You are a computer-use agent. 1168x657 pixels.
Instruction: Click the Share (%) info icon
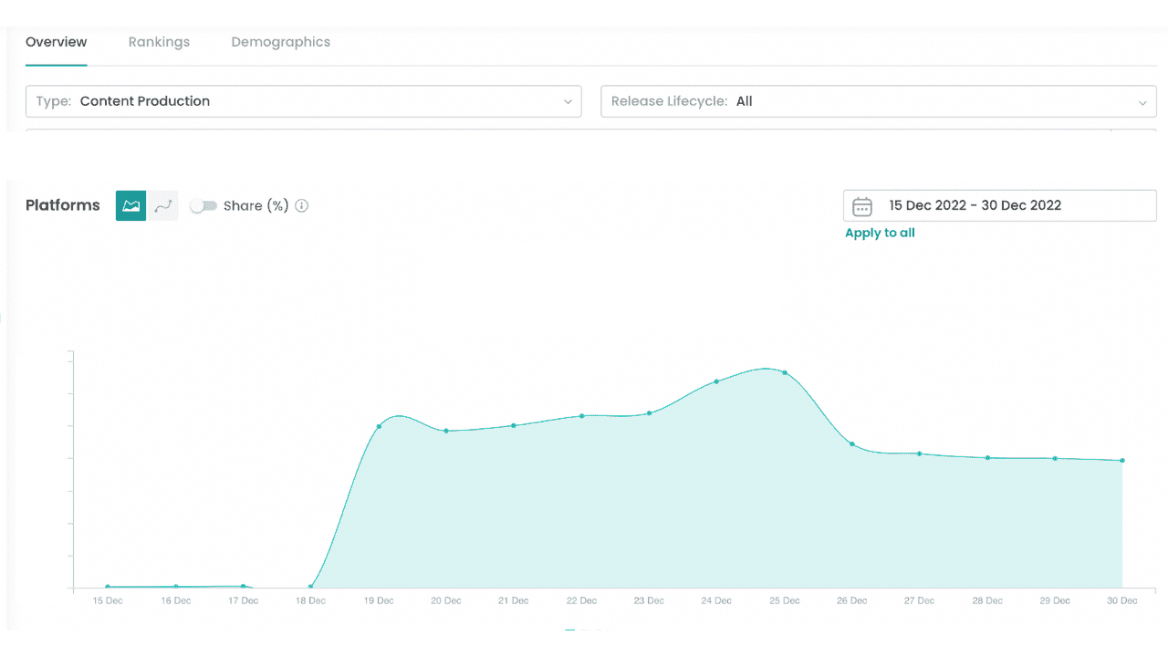click(x=302, y=205)
